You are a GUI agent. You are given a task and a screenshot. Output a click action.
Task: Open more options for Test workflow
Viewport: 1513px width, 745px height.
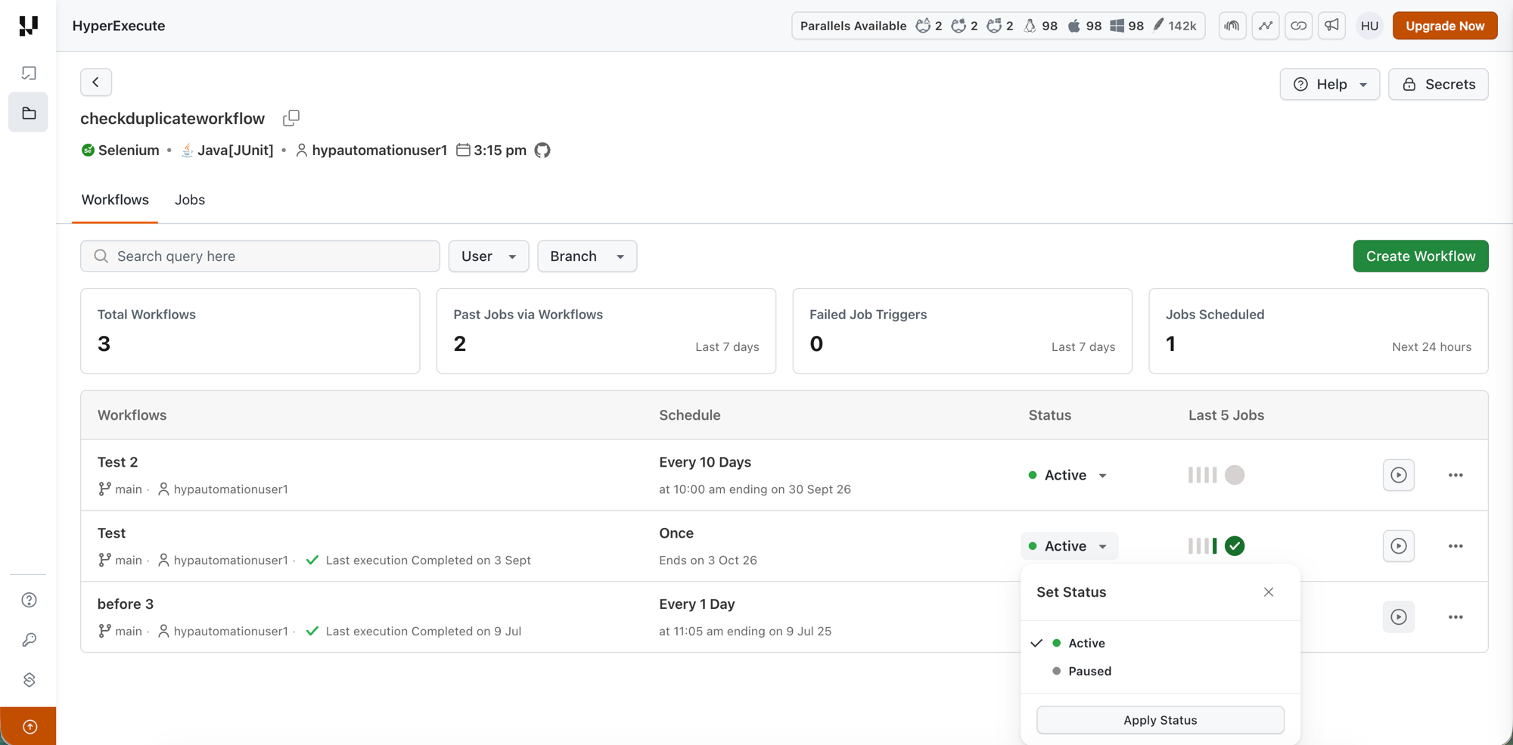point(1456,546)
